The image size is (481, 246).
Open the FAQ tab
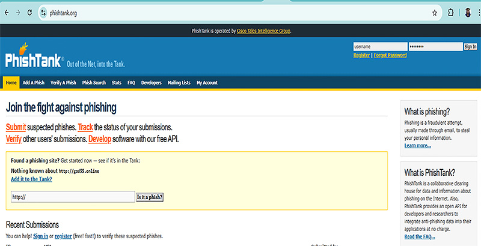(x=131, y=83)
